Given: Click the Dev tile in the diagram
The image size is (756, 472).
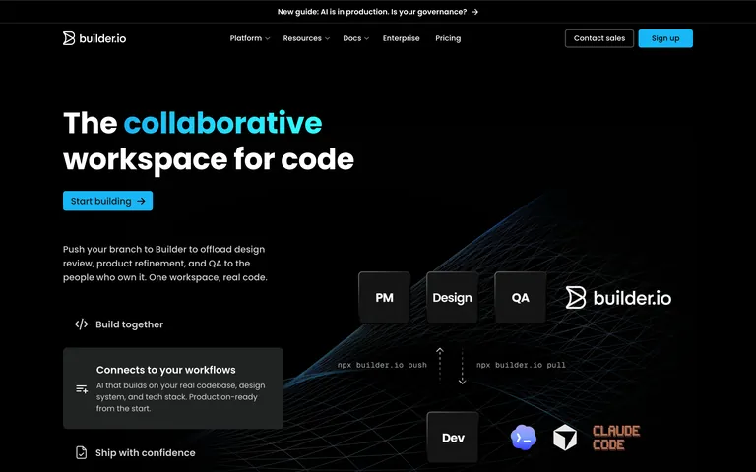Looking at the screenshot, I should 453,438.
